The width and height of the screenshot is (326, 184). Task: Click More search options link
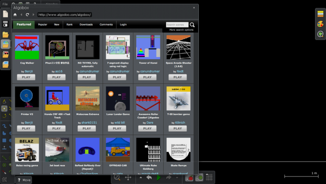coord(181,30)
